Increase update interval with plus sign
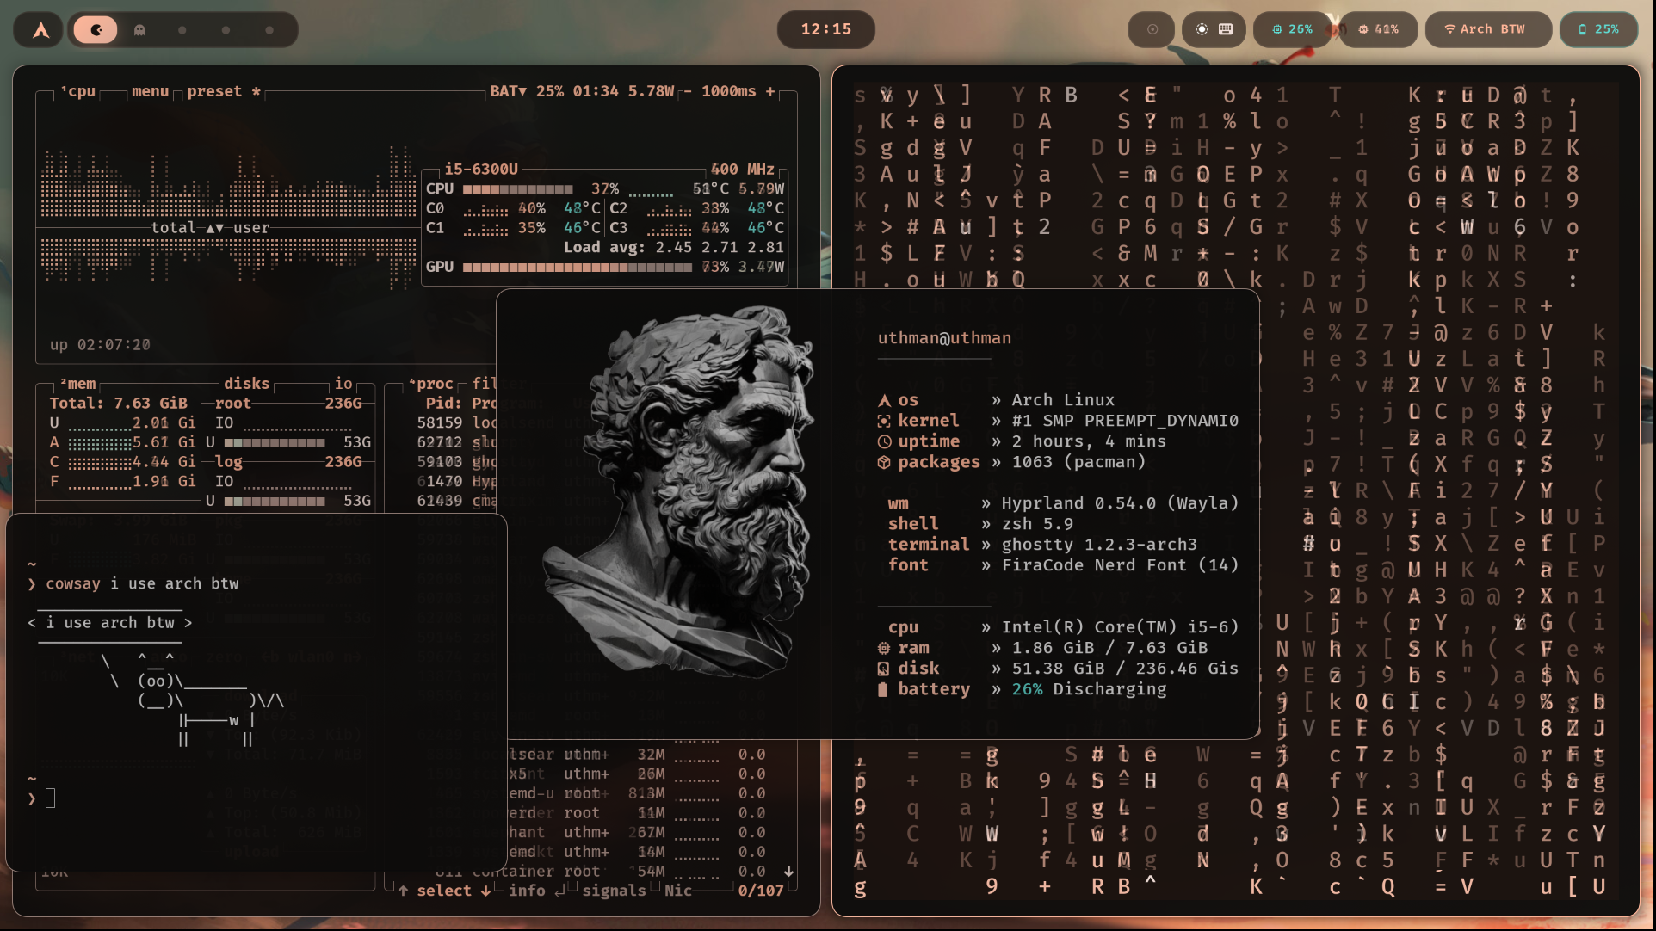This screenshot has width=1656, height=931. pos(770,91)
